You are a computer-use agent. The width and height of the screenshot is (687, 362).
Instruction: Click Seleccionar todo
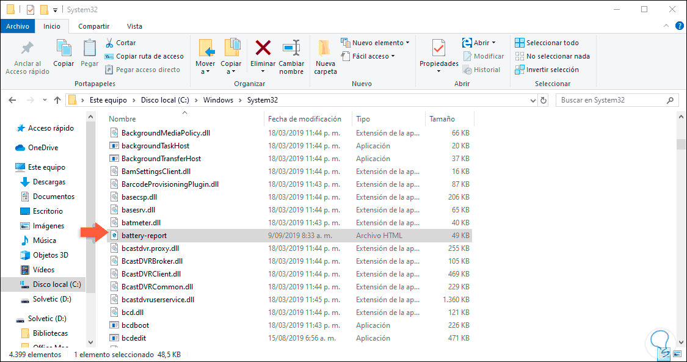pos(547,43)
